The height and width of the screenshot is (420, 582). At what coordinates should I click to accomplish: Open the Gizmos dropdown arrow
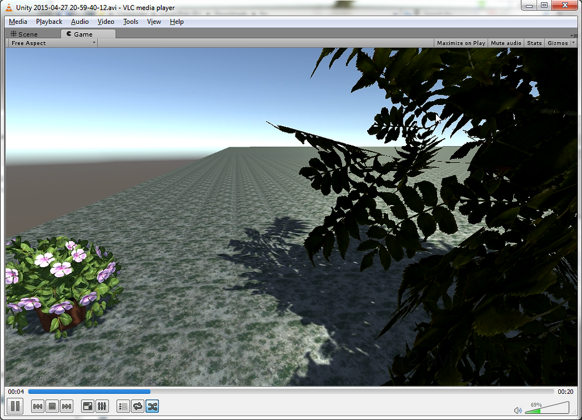(x=573, y=43)
